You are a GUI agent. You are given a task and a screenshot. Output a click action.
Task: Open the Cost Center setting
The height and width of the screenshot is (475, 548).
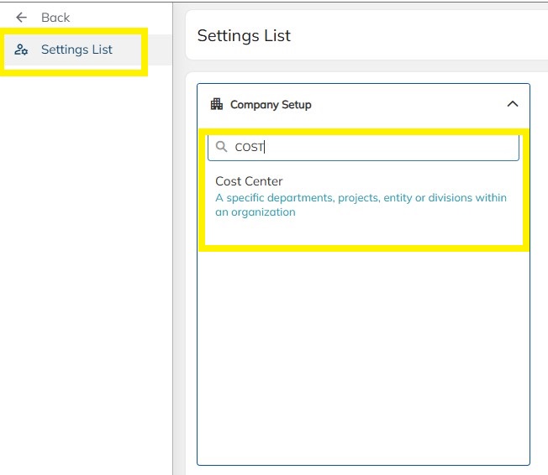coord(249,181)
